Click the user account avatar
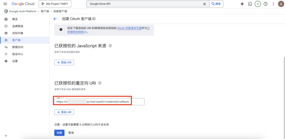The width and height of the screenshot is (285, 139). (281, 4)
